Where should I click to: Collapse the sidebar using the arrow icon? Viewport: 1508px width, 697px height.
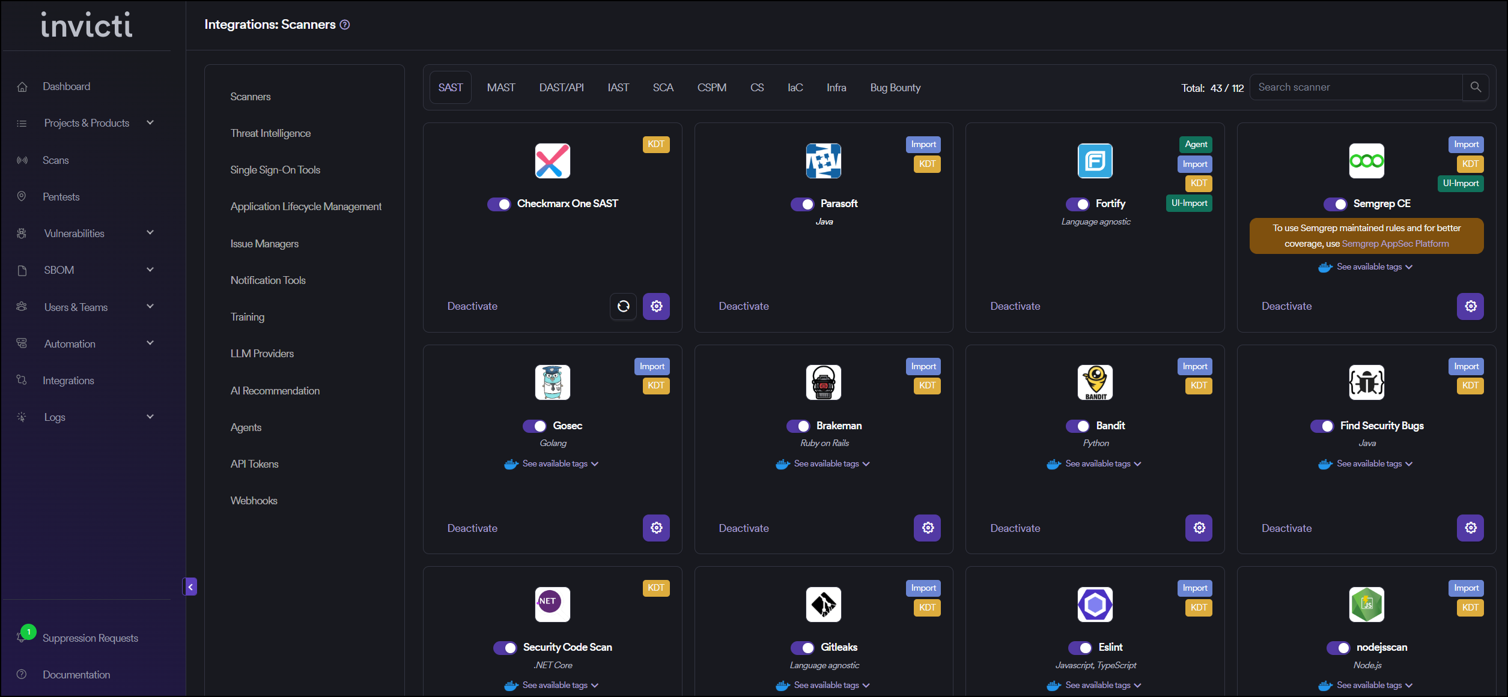click(x=190, y=587)
